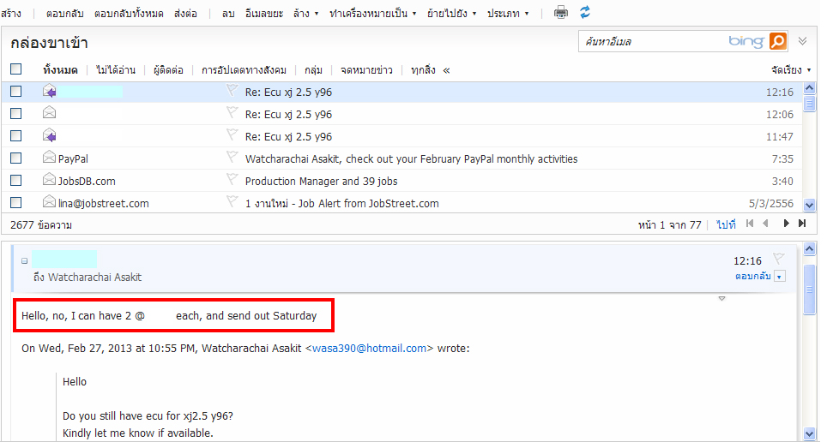Select the จดหมายข่าว filter tab
Screen dimensions: 833x442
366,70
